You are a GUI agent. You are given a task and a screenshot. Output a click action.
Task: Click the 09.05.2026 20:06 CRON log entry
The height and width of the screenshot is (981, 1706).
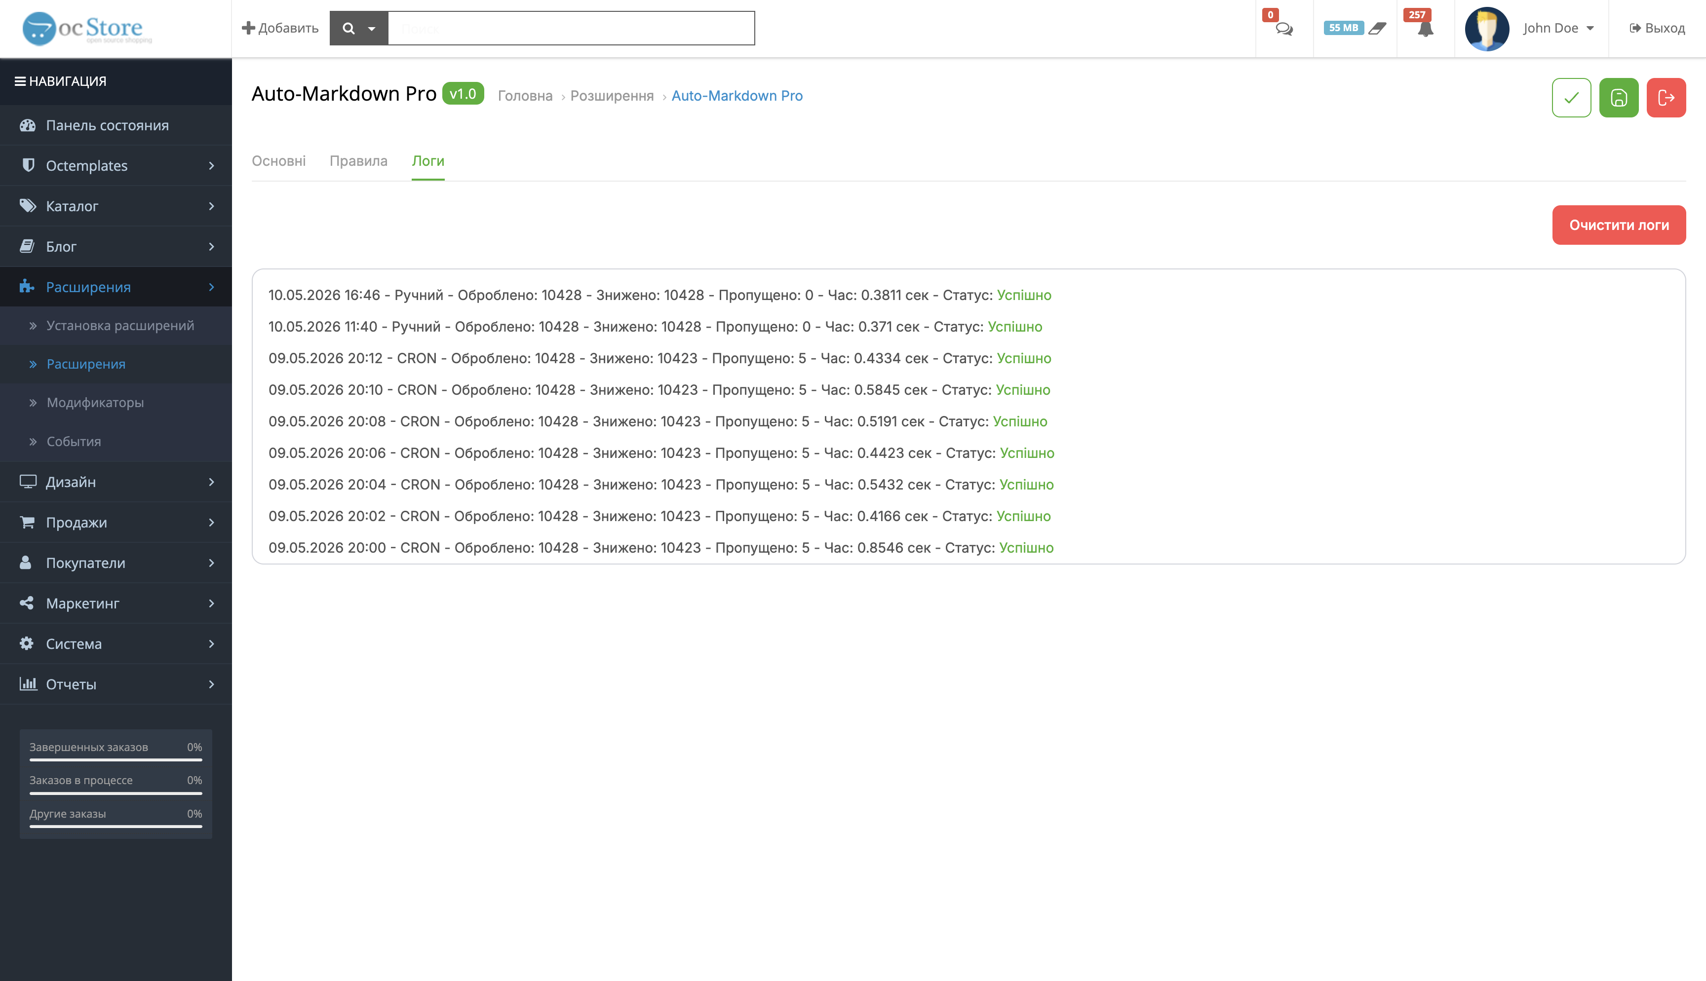click(661, 453)
